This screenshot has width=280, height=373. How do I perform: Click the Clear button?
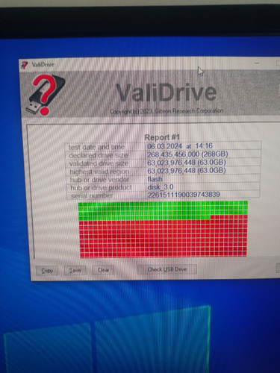coord(103,270)
